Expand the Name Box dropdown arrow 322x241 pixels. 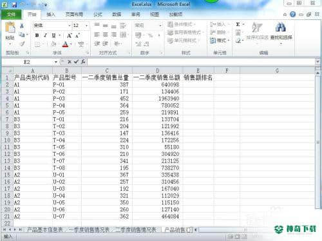click(x=55, y=62)
